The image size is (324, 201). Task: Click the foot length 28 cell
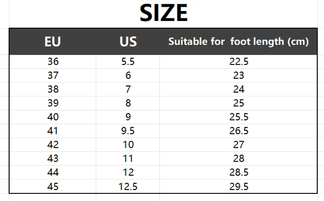239,158
